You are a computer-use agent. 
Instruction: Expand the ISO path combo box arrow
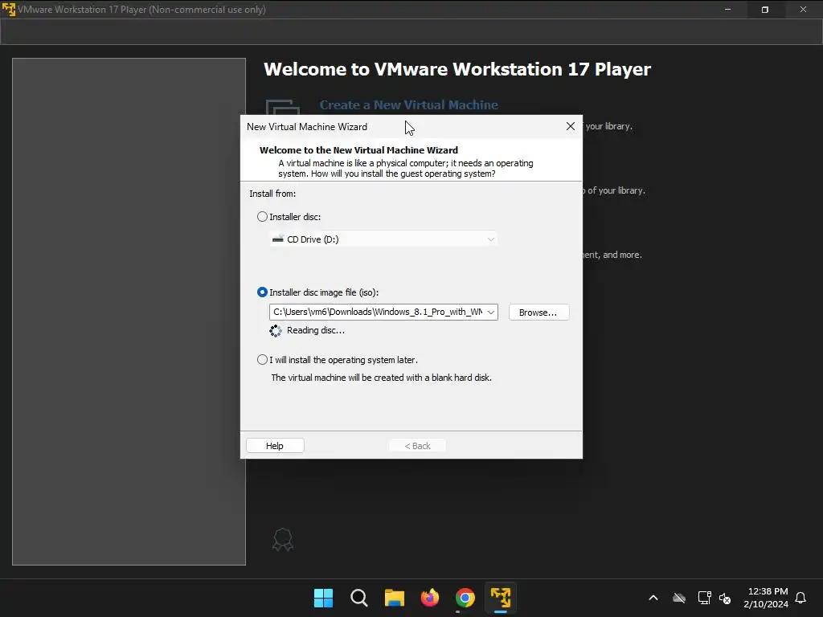491,313
